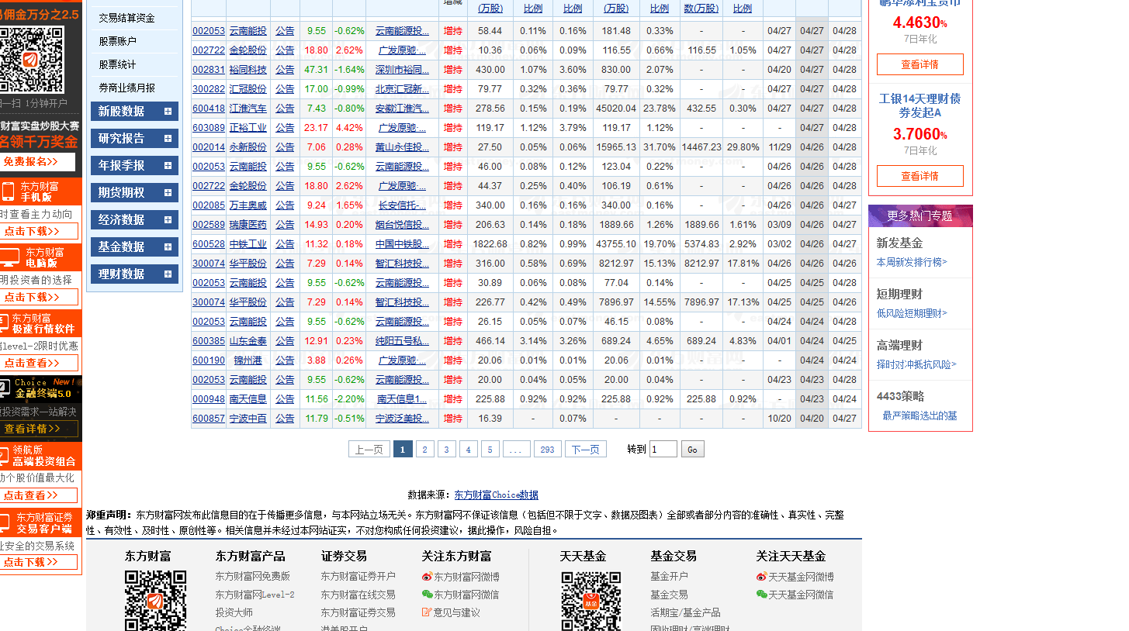This screenshot has width=1129, height=631.
Task: Jump to last page 293
Action: point(547,450)
